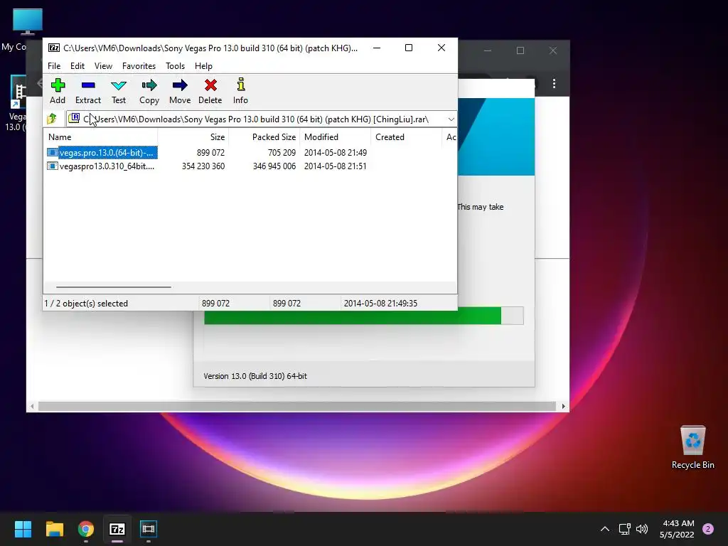The image size is (728, 546).
Task: Open Info for the selected file
Action: coord(240,91)
